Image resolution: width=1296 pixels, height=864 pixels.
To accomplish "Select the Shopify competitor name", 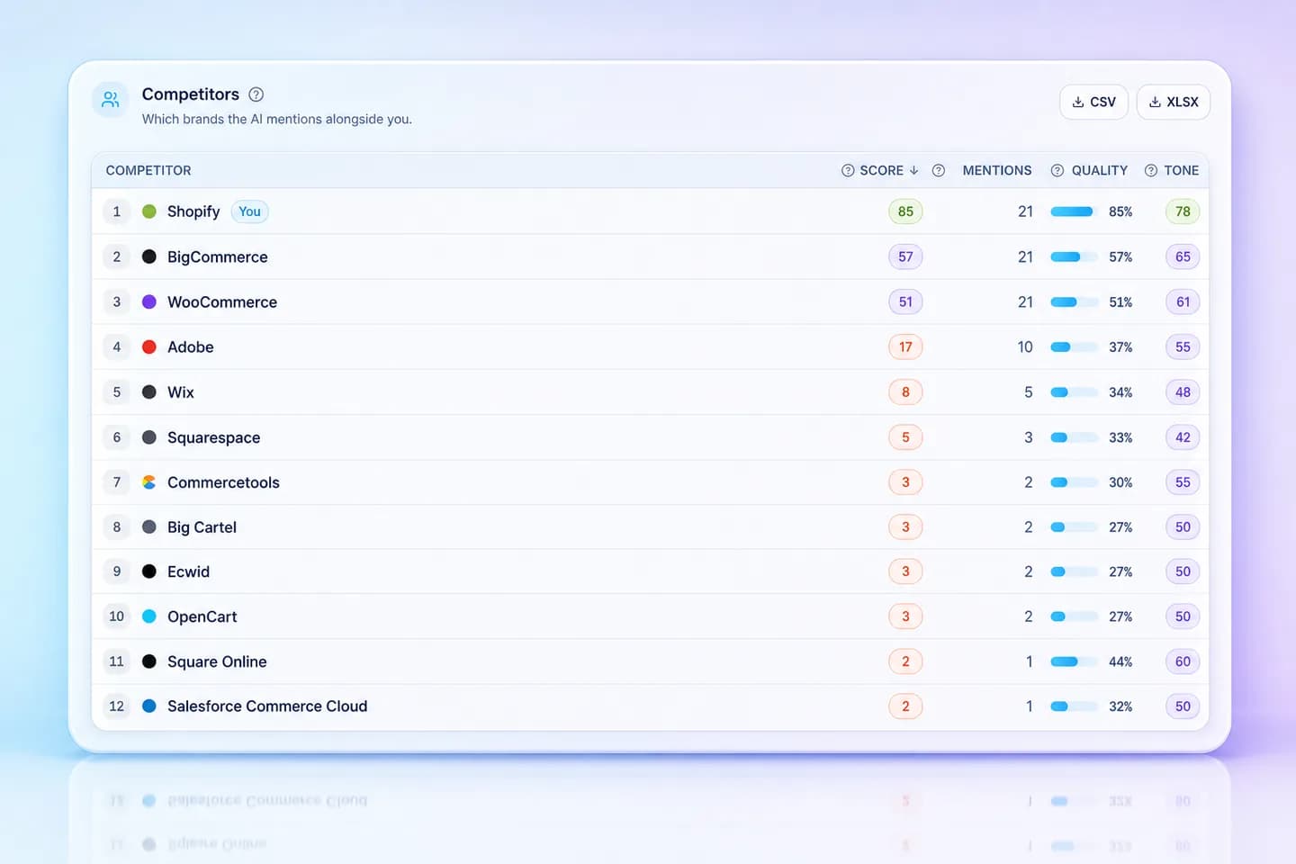I will (193, 211).
